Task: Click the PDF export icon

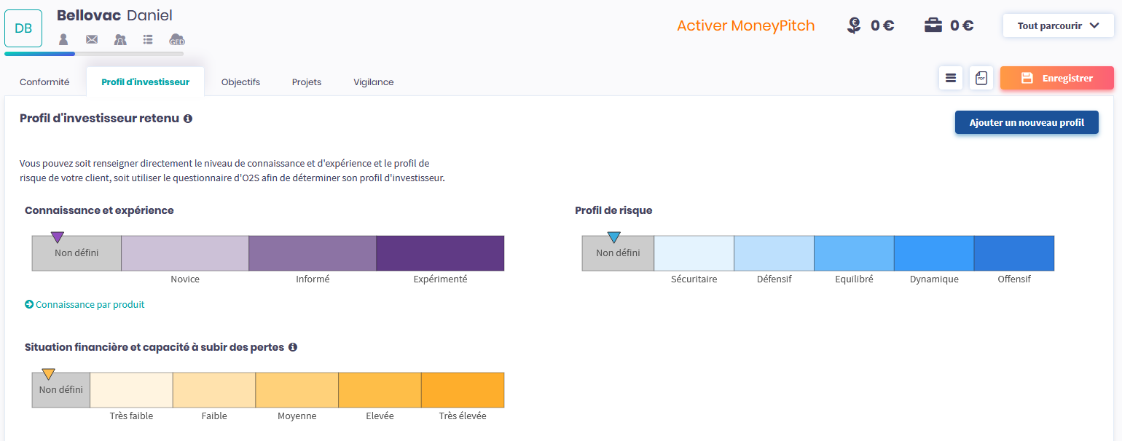Action: (981, 78)
